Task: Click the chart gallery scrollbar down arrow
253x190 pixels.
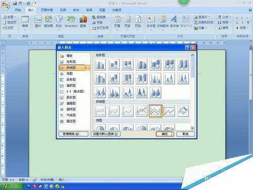Action: click(192, 128)
